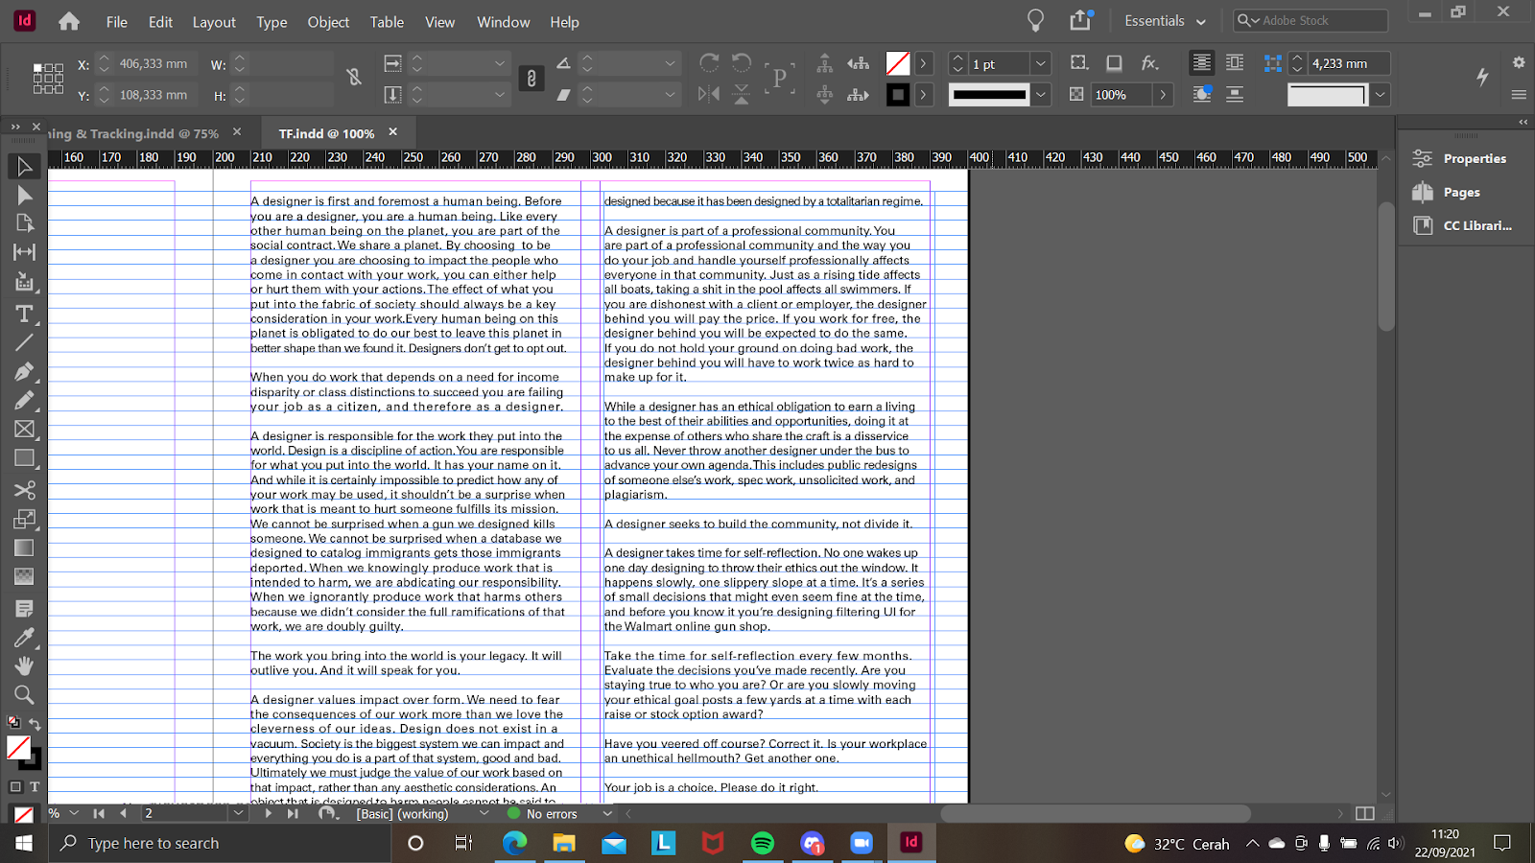1535x863 pixels.
Task: Click the Rotate 90° Clockwise icon
Action: click(x=709, y=62)
